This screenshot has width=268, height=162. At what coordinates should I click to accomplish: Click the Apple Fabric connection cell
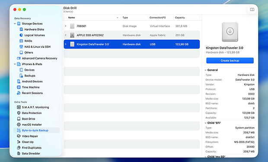(x=158, y=35)
